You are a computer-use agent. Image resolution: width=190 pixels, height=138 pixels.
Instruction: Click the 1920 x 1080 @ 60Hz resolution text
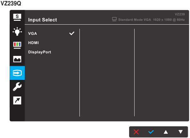169,20
